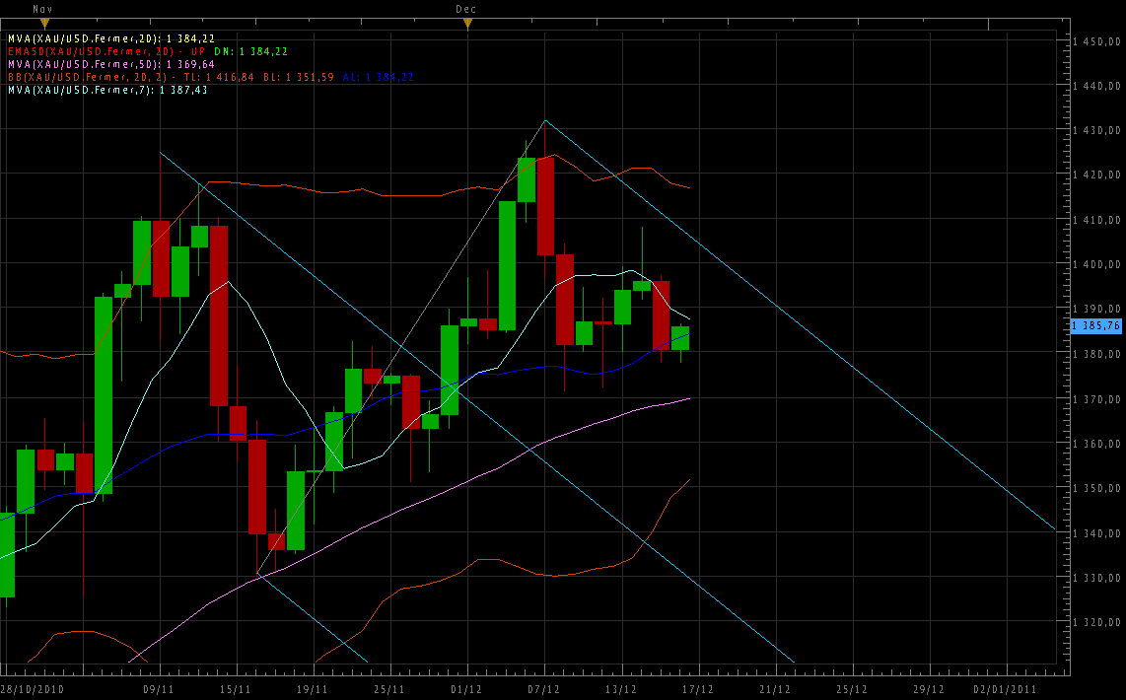
Task: Click the 02/01/2011 date axis label
Action: [x=1006, y=689]
